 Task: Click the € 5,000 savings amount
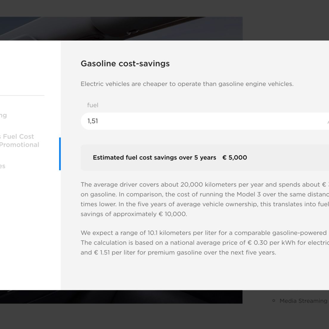click(235, 158)
